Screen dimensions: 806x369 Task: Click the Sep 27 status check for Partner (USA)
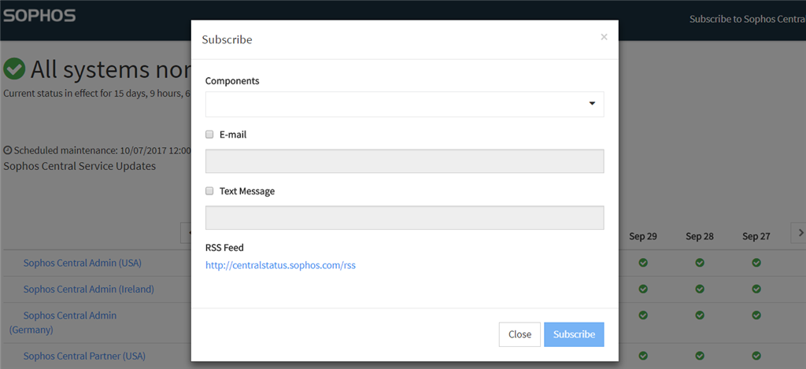(x=756, y=356)
